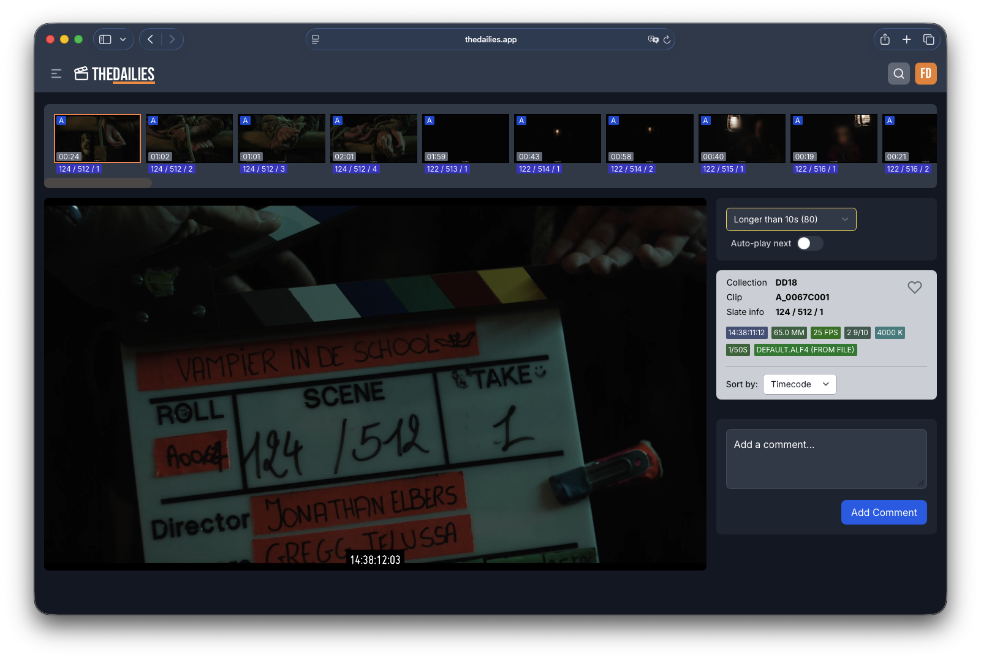981x660 pixels.
Task: Go forward in browser history
Action: coord(172,39)
